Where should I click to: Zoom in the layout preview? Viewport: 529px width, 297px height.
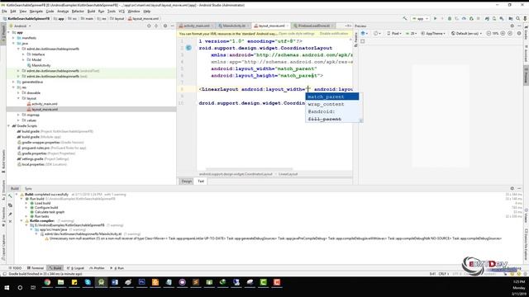click(x=503, y=33)
